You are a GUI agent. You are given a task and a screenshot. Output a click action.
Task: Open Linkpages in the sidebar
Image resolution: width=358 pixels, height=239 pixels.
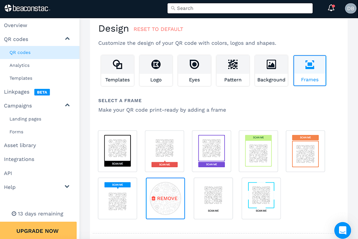coord(17,92)
